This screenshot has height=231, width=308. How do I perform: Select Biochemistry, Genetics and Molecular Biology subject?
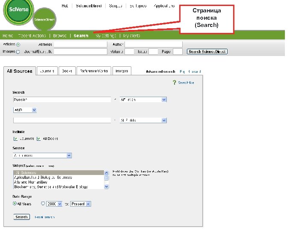[59, 187]
